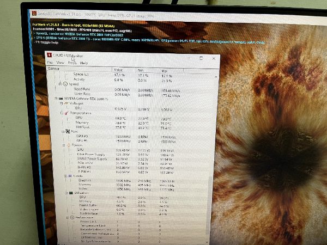Click the red thermometer Temperatures icon
The image size is (327, 245).
click(66, 113)
